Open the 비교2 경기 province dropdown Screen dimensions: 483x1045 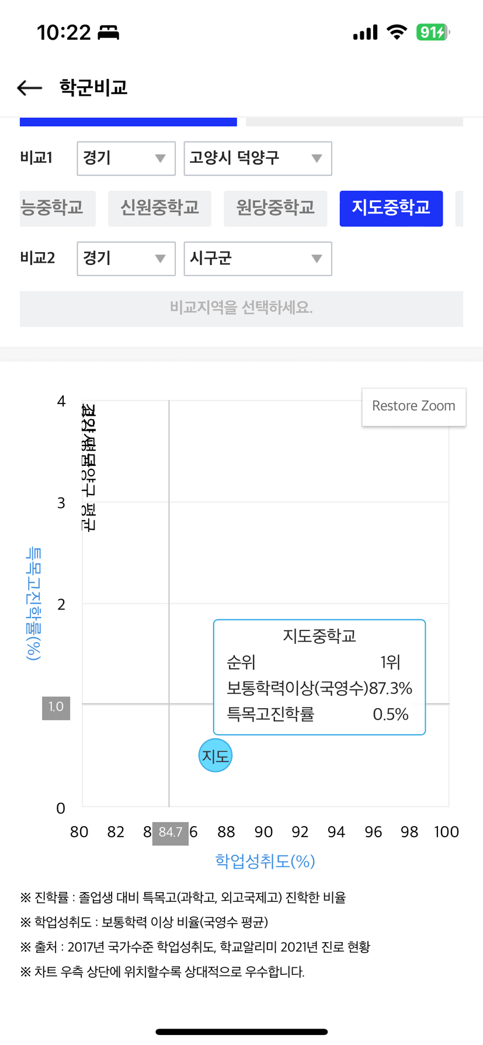click(126, 259)
